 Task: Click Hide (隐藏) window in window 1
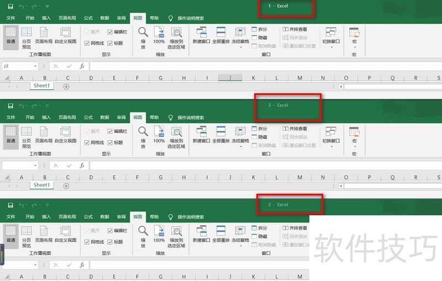coord(259,38)
